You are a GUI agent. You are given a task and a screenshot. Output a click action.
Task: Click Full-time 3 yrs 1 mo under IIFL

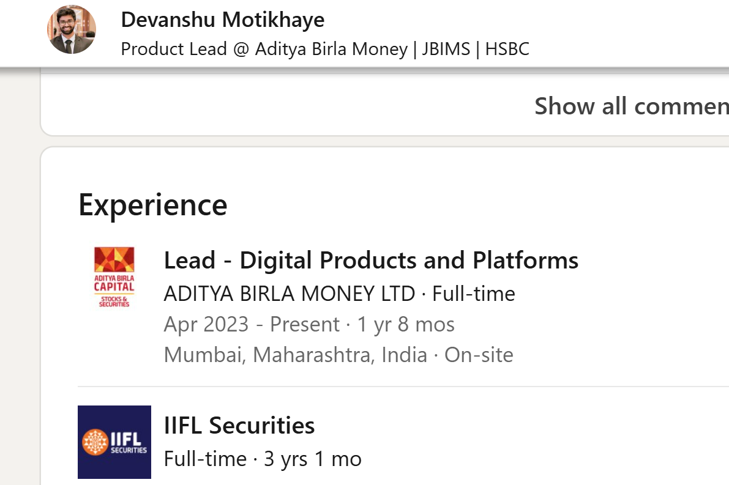263,459
